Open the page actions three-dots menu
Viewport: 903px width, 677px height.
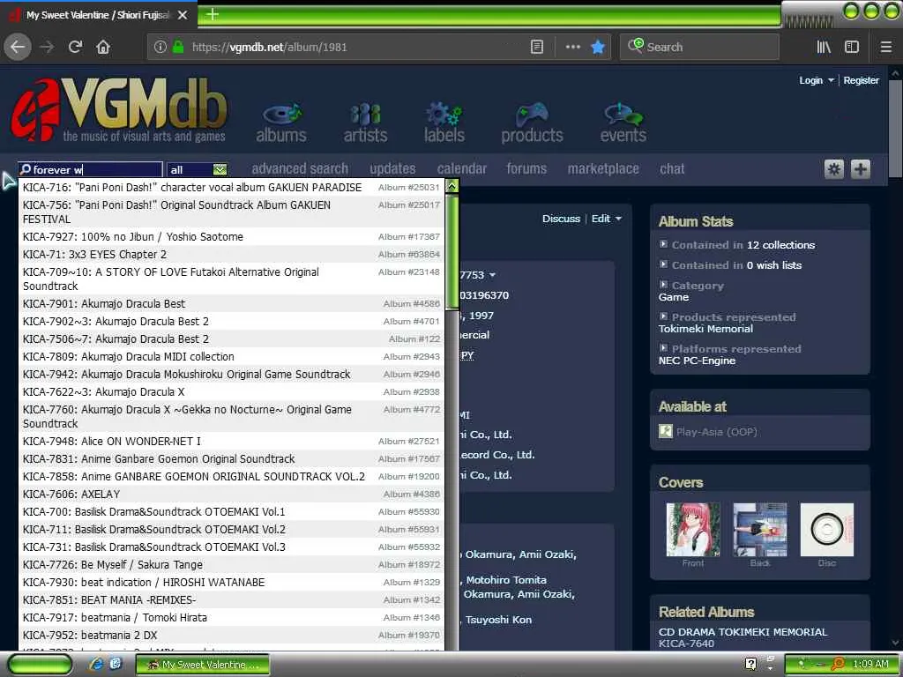573,48
